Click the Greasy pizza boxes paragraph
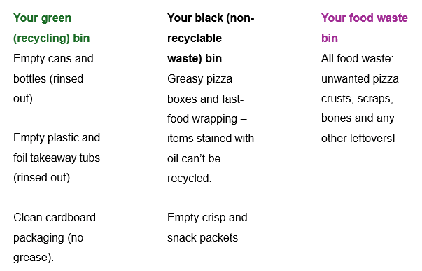Viewport: 422px width, 271px height. pyautogui.click(x=211, y=128)
